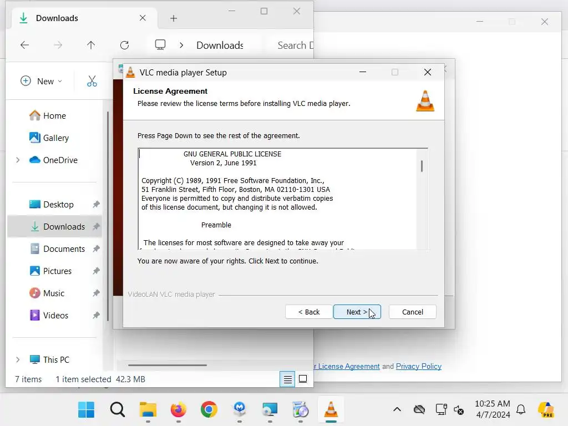Close the VLC media player Setup dialog
Screen dimensions: 568x426
pyautogui.click(x=428, y=72)
